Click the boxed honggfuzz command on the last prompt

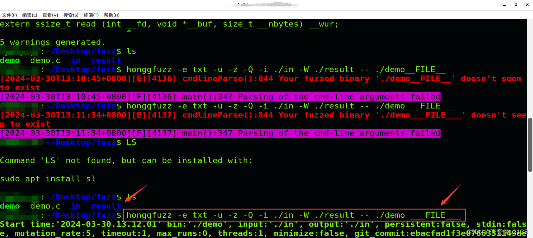point(294,215)
